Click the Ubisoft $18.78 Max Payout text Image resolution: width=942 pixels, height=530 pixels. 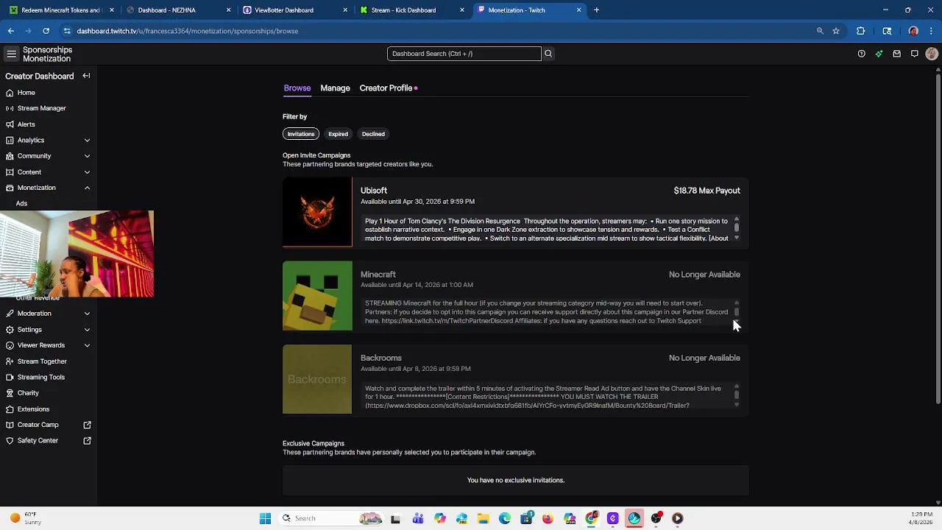point(706,191)
